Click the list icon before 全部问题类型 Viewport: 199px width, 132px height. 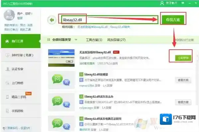click(49, 40)
